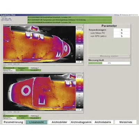
Task: Click the Kühlung 2 status label
Action: coord(35,116)
